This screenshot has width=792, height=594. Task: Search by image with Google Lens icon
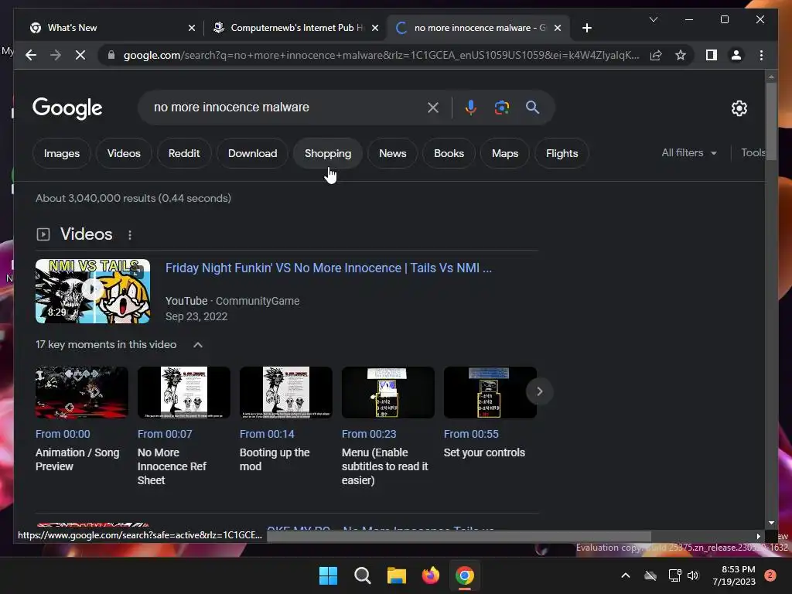pyautogui.click(x=501, y=107)
